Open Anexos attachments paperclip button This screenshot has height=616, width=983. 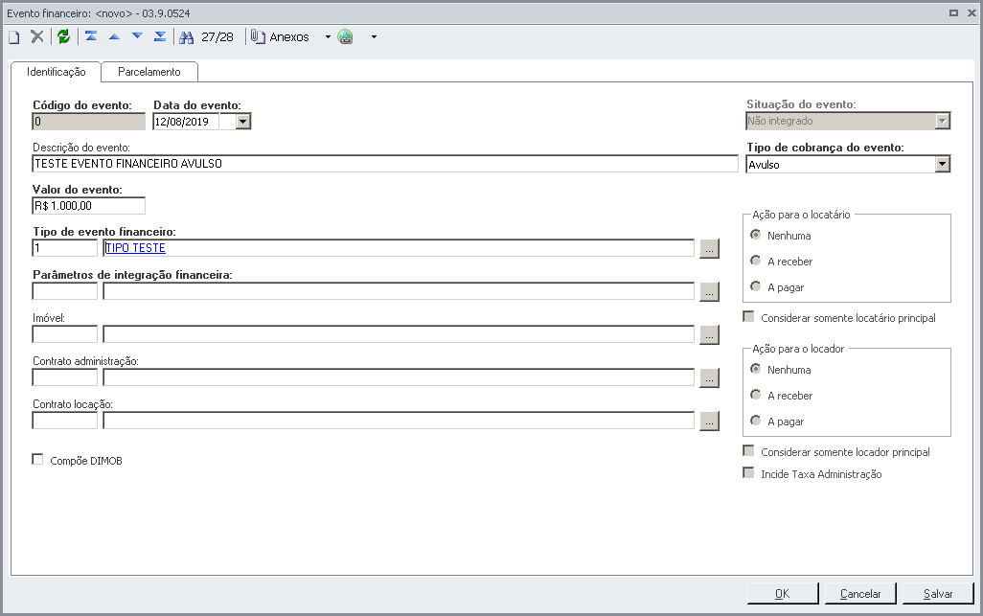(x=280, y=37)
